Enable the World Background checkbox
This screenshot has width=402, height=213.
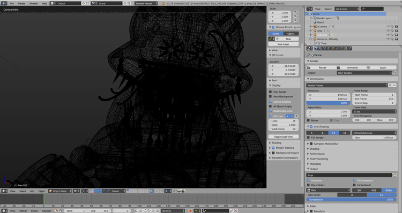pos(271,96)
